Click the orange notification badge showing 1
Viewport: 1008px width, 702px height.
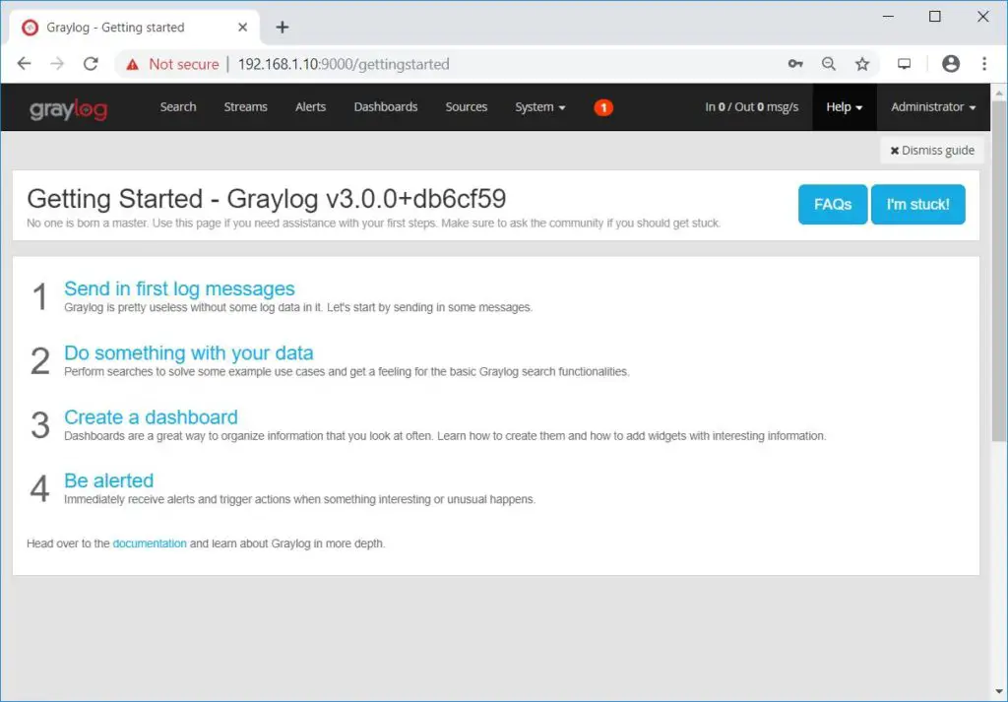coord(603,107)
